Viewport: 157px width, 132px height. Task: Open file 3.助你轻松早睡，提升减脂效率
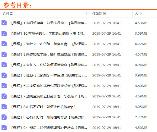coord(48,54)
